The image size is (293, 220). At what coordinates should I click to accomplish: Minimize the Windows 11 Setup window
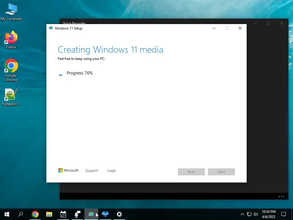[x=214, y=28]
